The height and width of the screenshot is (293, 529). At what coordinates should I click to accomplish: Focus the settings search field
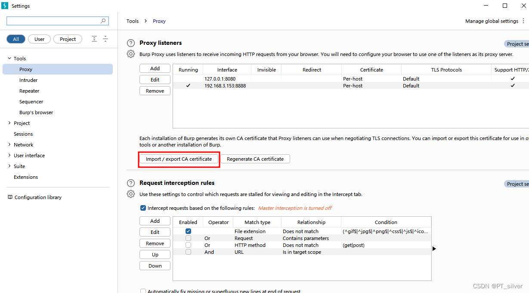pos(57,21)
